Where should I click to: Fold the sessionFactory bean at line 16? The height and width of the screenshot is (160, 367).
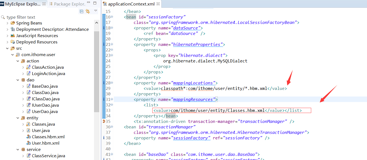pyautogui.click(x=112, y=17)
